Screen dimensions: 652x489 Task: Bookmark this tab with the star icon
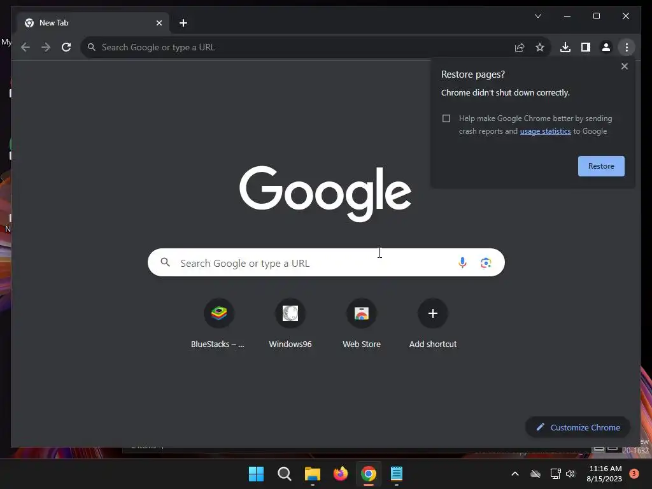tap(540, 47)
